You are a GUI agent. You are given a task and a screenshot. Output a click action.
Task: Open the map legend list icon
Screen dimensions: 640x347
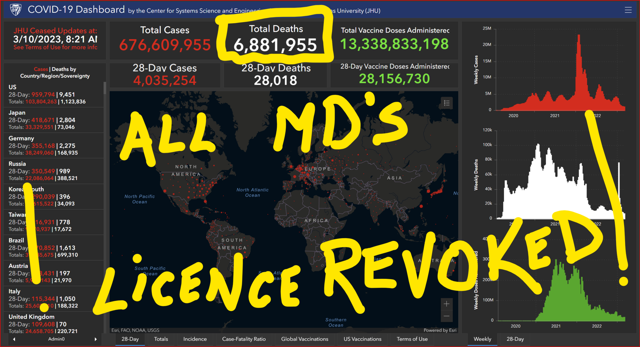click(447, 103)
